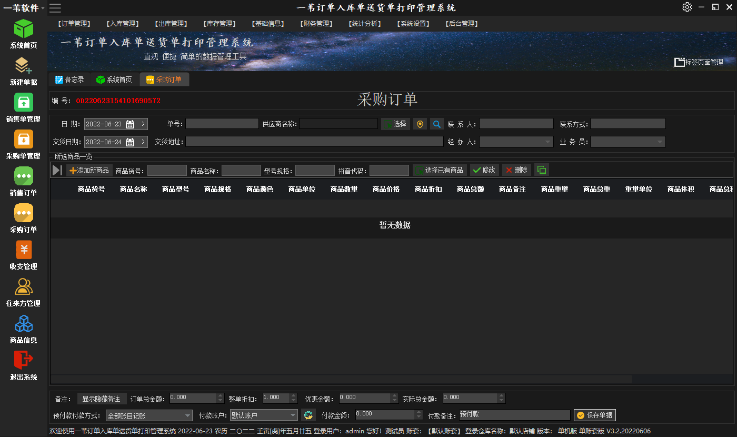This screenshot has width=737, height=437.
Task: Open the 【库存管理】 menu
Action: click(x=220, y=24)
